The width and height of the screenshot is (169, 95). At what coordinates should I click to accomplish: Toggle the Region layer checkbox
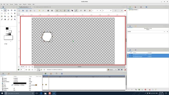click(x=128, y=56)
